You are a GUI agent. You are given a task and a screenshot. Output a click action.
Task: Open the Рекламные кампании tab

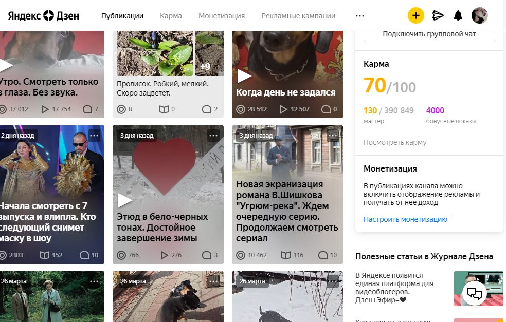pyautogui.click(x=298, y=16)
